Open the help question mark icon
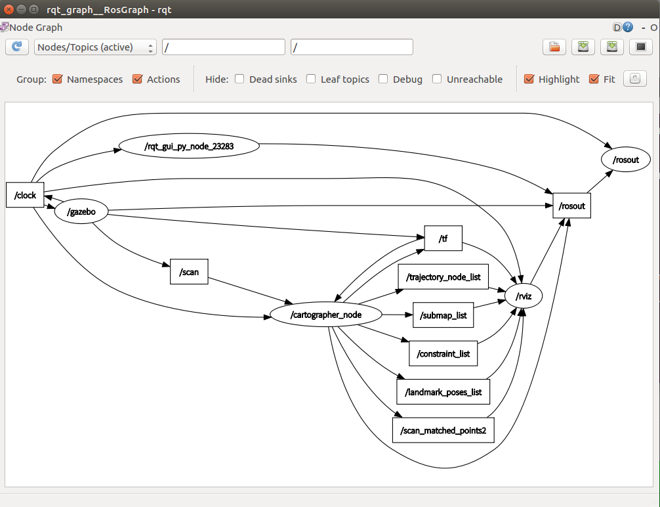Screen dimensions: 660x507 pos(628,28)
